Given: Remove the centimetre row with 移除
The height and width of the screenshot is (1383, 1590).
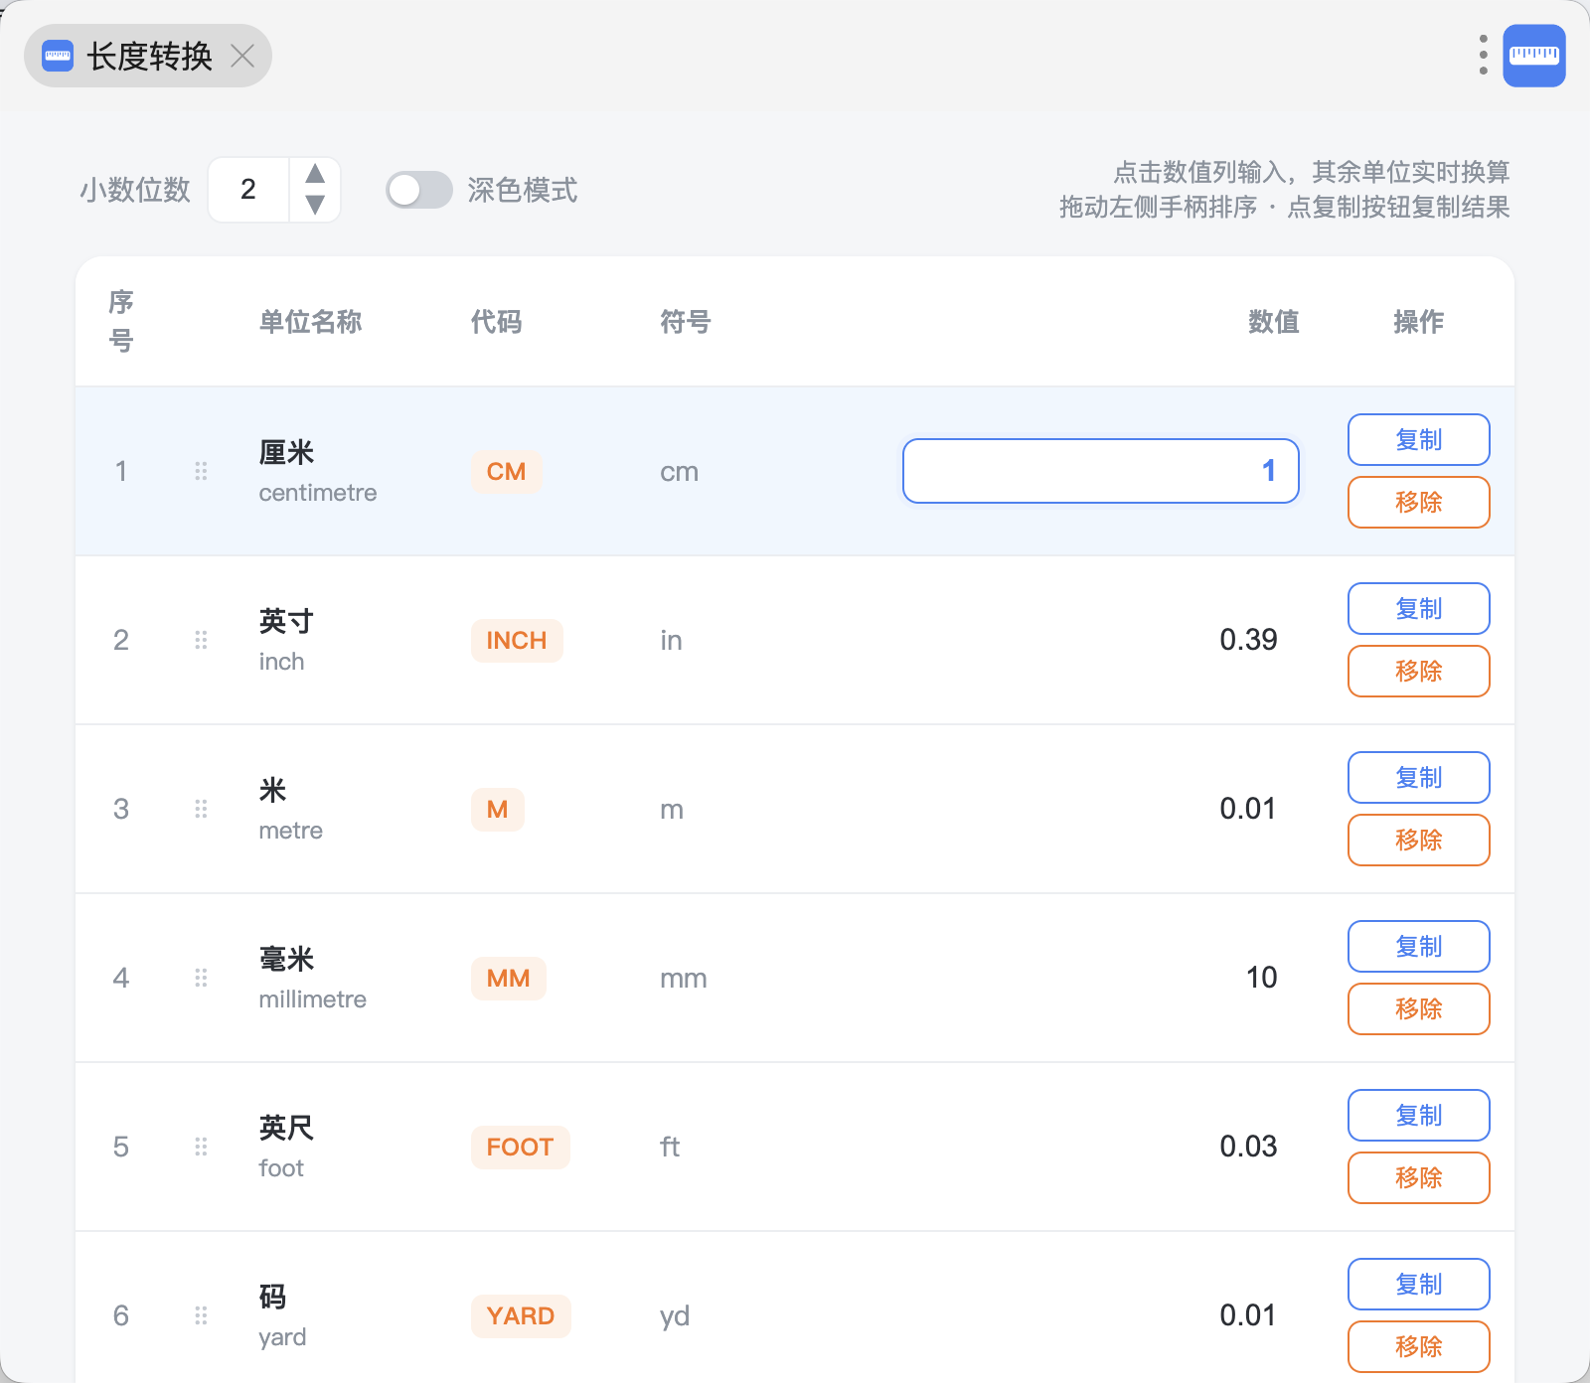Looking at the screenshot, I should (x=1418, y=502).
